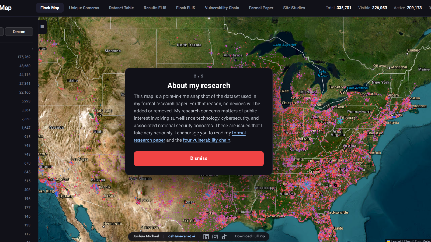The image size is (431, 242).
Task: Go to the Results ELI5 tab
Action: click(155, 8)
